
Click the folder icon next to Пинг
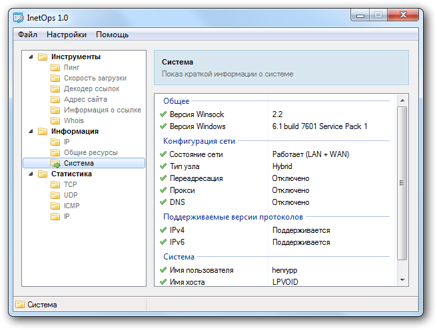(56, 68)
